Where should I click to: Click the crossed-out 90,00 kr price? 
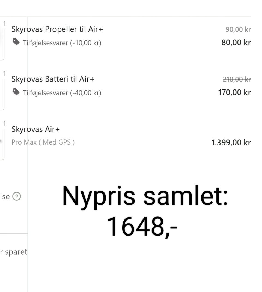point(238,29)
